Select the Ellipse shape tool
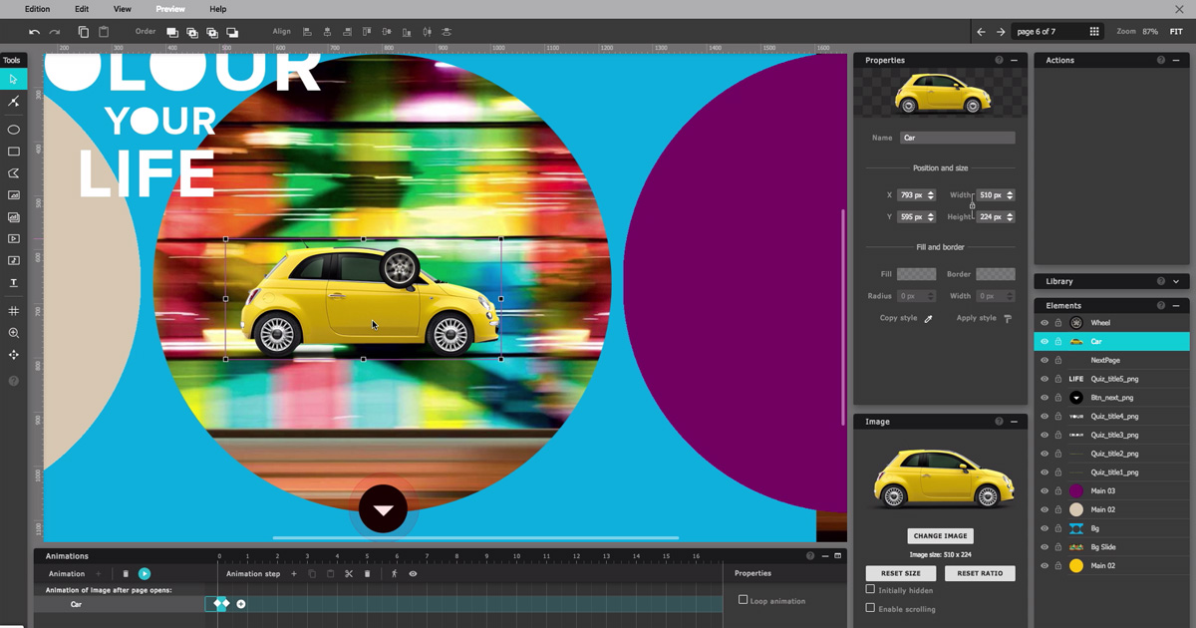This screenshot has width=1196, height=628. point(14,130)
